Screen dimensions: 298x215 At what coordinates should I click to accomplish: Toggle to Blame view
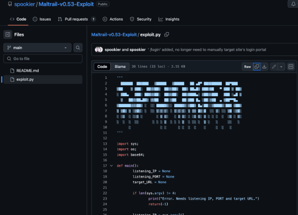tap(120, 67)
